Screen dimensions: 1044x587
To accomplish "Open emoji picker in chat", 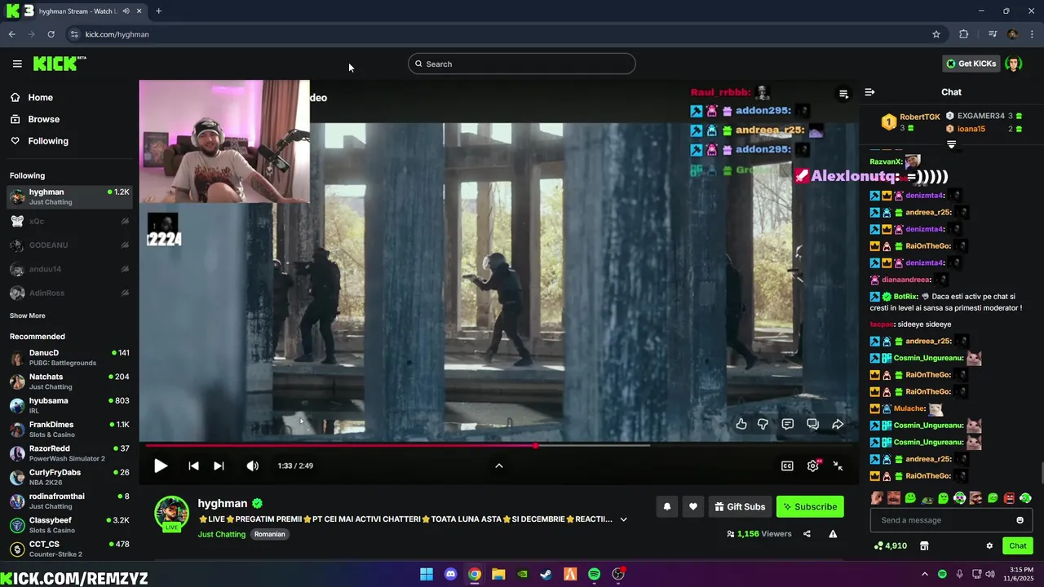I will [1020, 520].
